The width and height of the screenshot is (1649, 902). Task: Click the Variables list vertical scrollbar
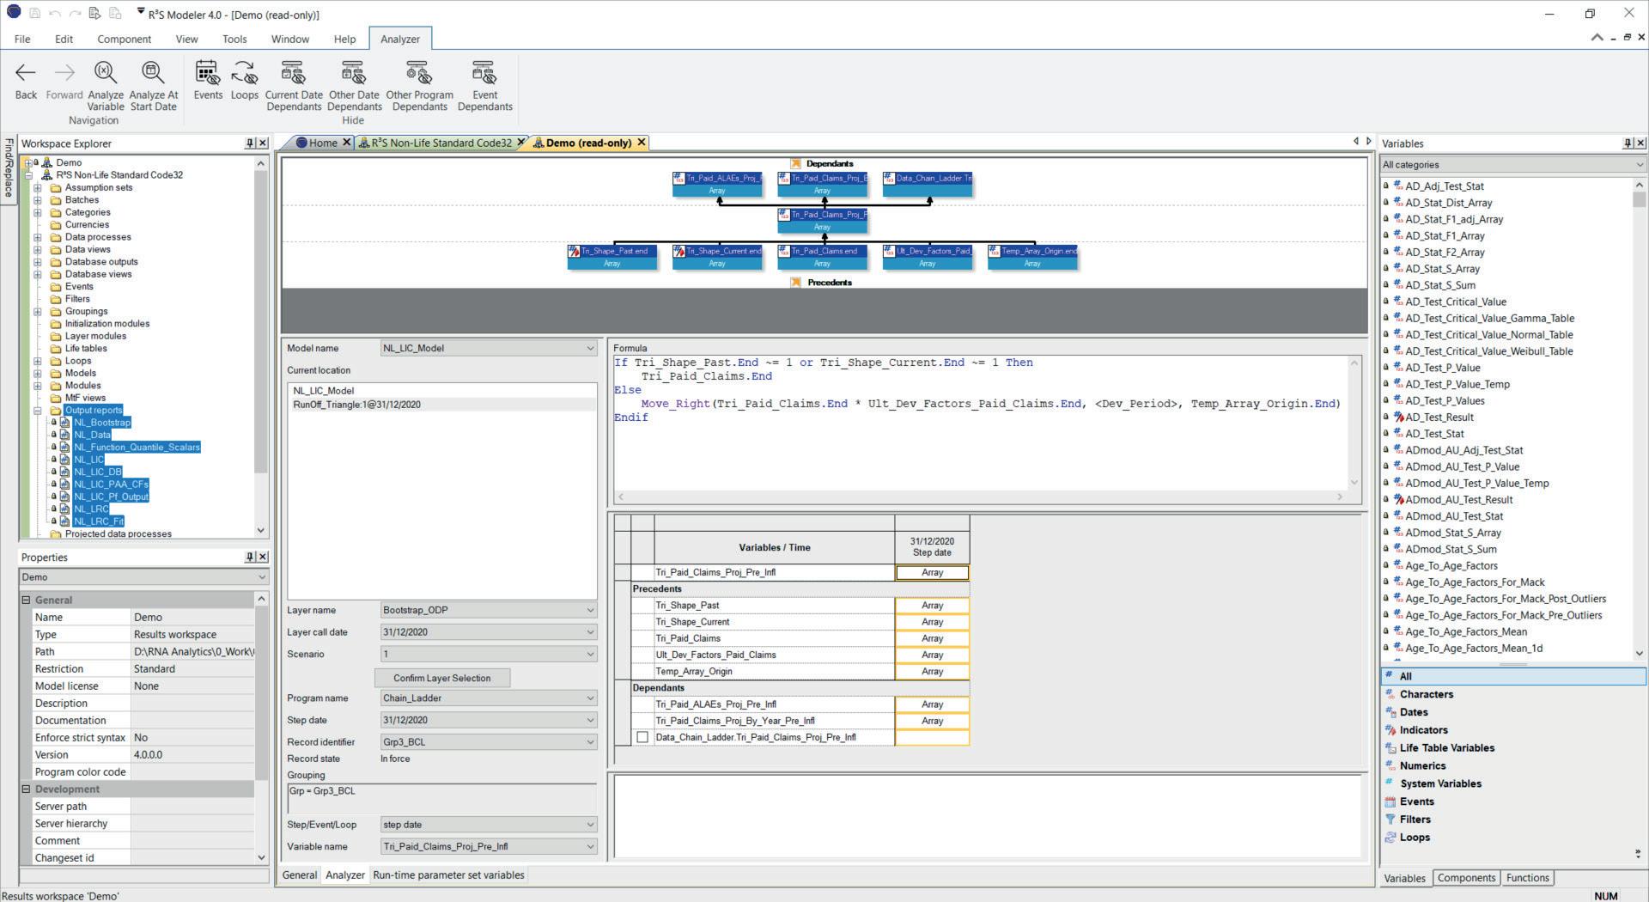click(x=1639, y=419)
